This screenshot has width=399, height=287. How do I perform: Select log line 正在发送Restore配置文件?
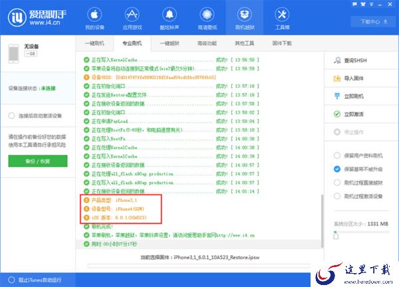171,95
